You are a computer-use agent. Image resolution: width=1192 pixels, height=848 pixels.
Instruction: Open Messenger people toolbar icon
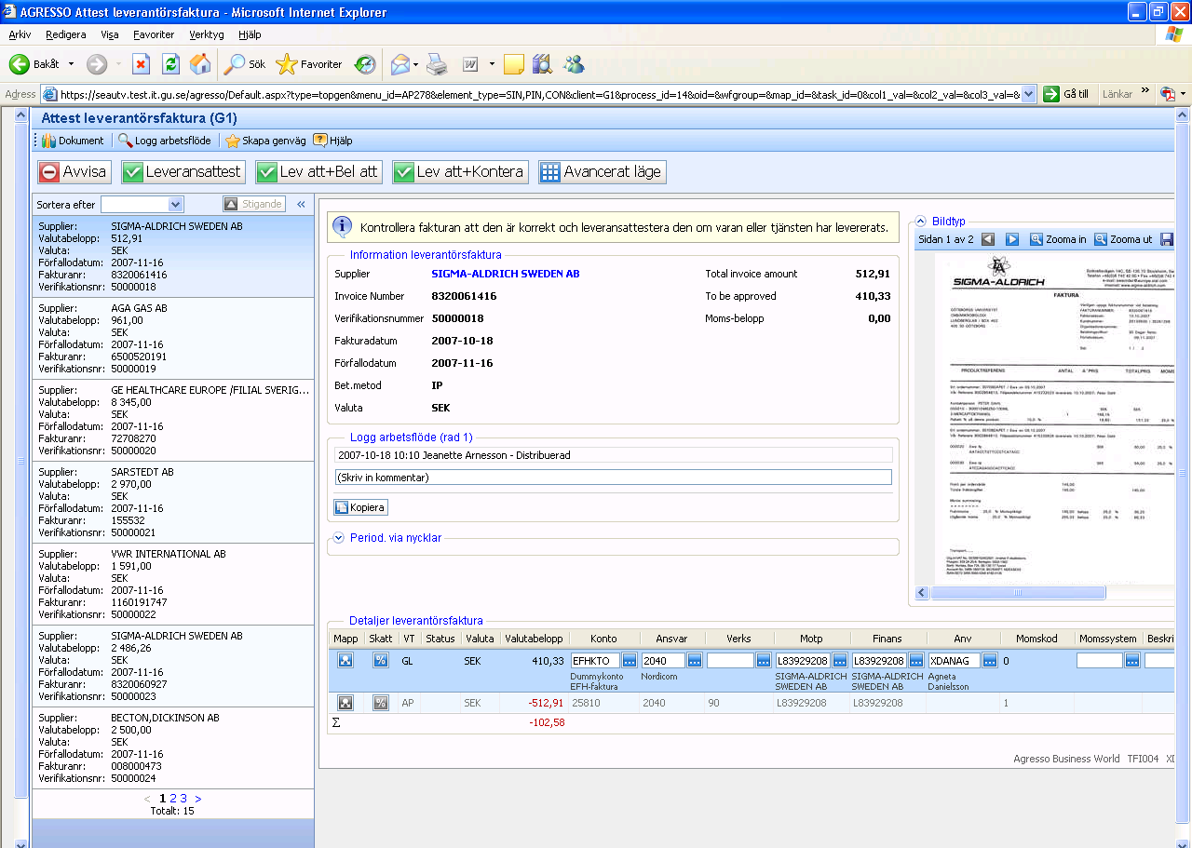(x=574, y=64)
